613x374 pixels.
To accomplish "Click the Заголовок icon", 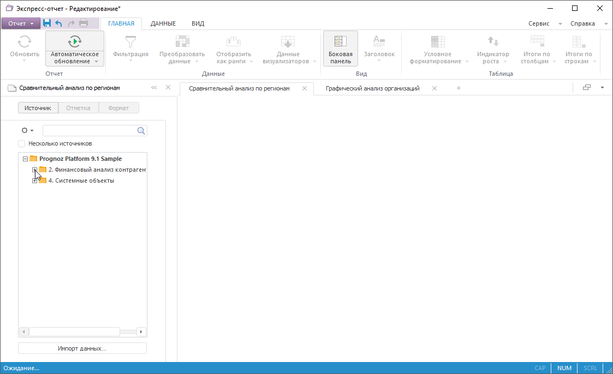I will click(379, 40).
